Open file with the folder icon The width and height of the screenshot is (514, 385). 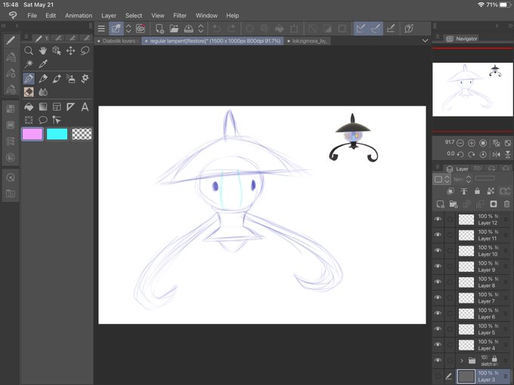[174, 29]
